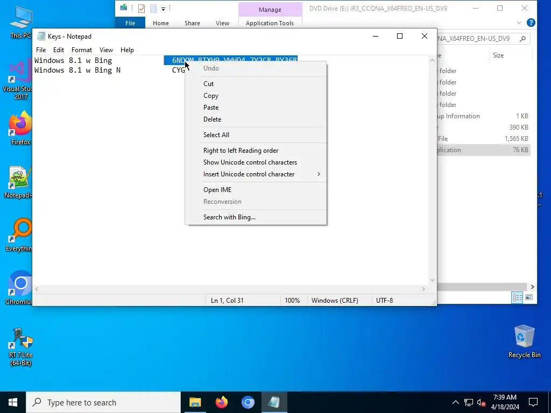Screen dimensions: 551x413
Task: Open File Explorer from the taskbar
Action: (195, 402)
